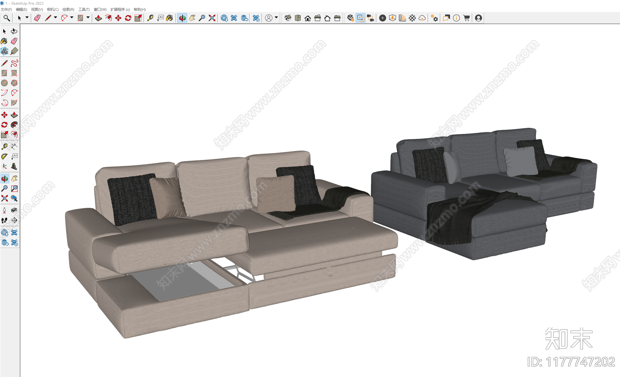Select the Polygon tool
Screen dimensions: 620x377
(x=14, y=83)
